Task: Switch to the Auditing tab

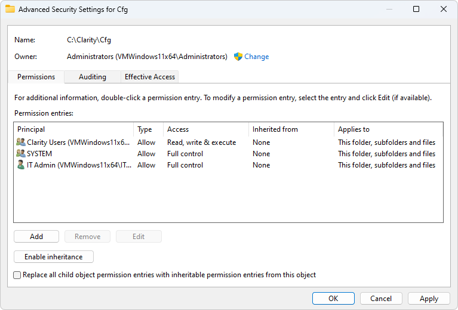Action: click(93, 77)
